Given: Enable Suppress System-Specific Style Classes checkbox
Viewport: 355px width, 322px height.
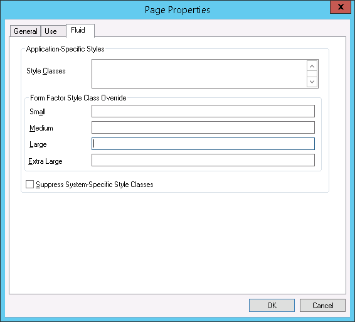Looking at the screenshot, I should pos(29,185).
